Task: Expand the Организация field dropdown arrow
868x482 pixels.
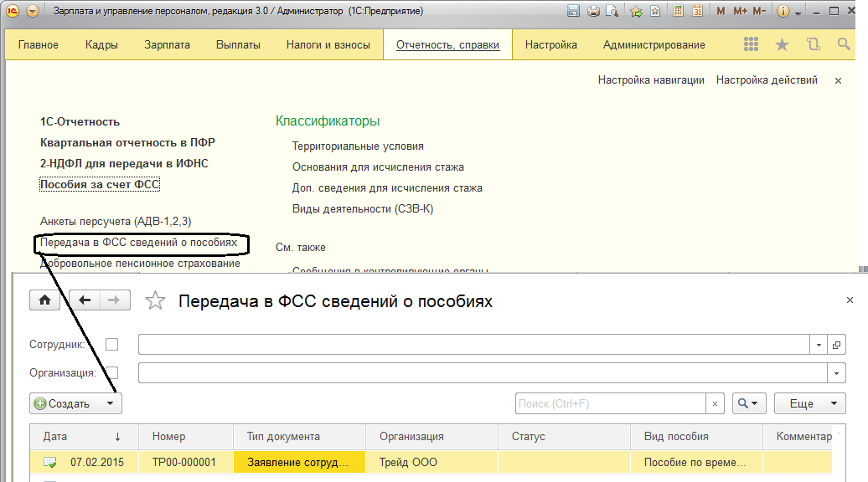Action: click(x=836, y=372)
